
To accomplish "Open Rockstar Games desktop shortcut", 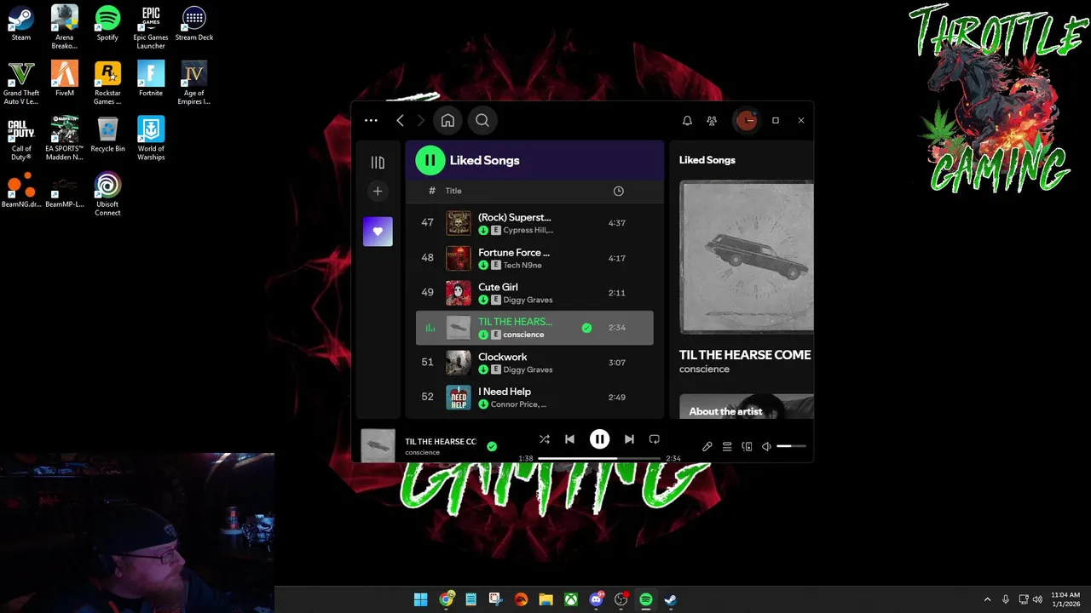I will pyautogui.click(x=107, y=83).
